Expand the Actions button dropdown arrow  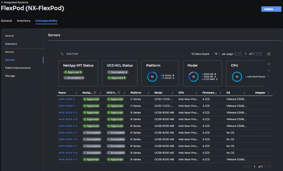tap(278, 9)
